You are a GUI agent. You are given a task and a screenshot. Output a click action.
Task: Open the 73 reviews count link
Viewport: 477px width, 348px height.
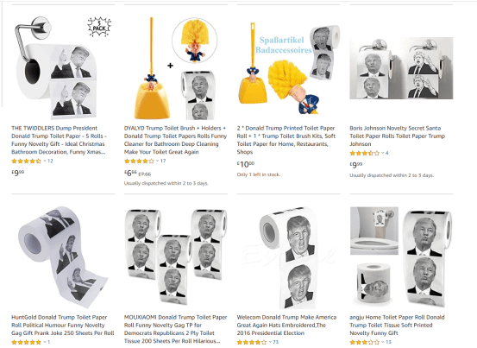[276, 342]
